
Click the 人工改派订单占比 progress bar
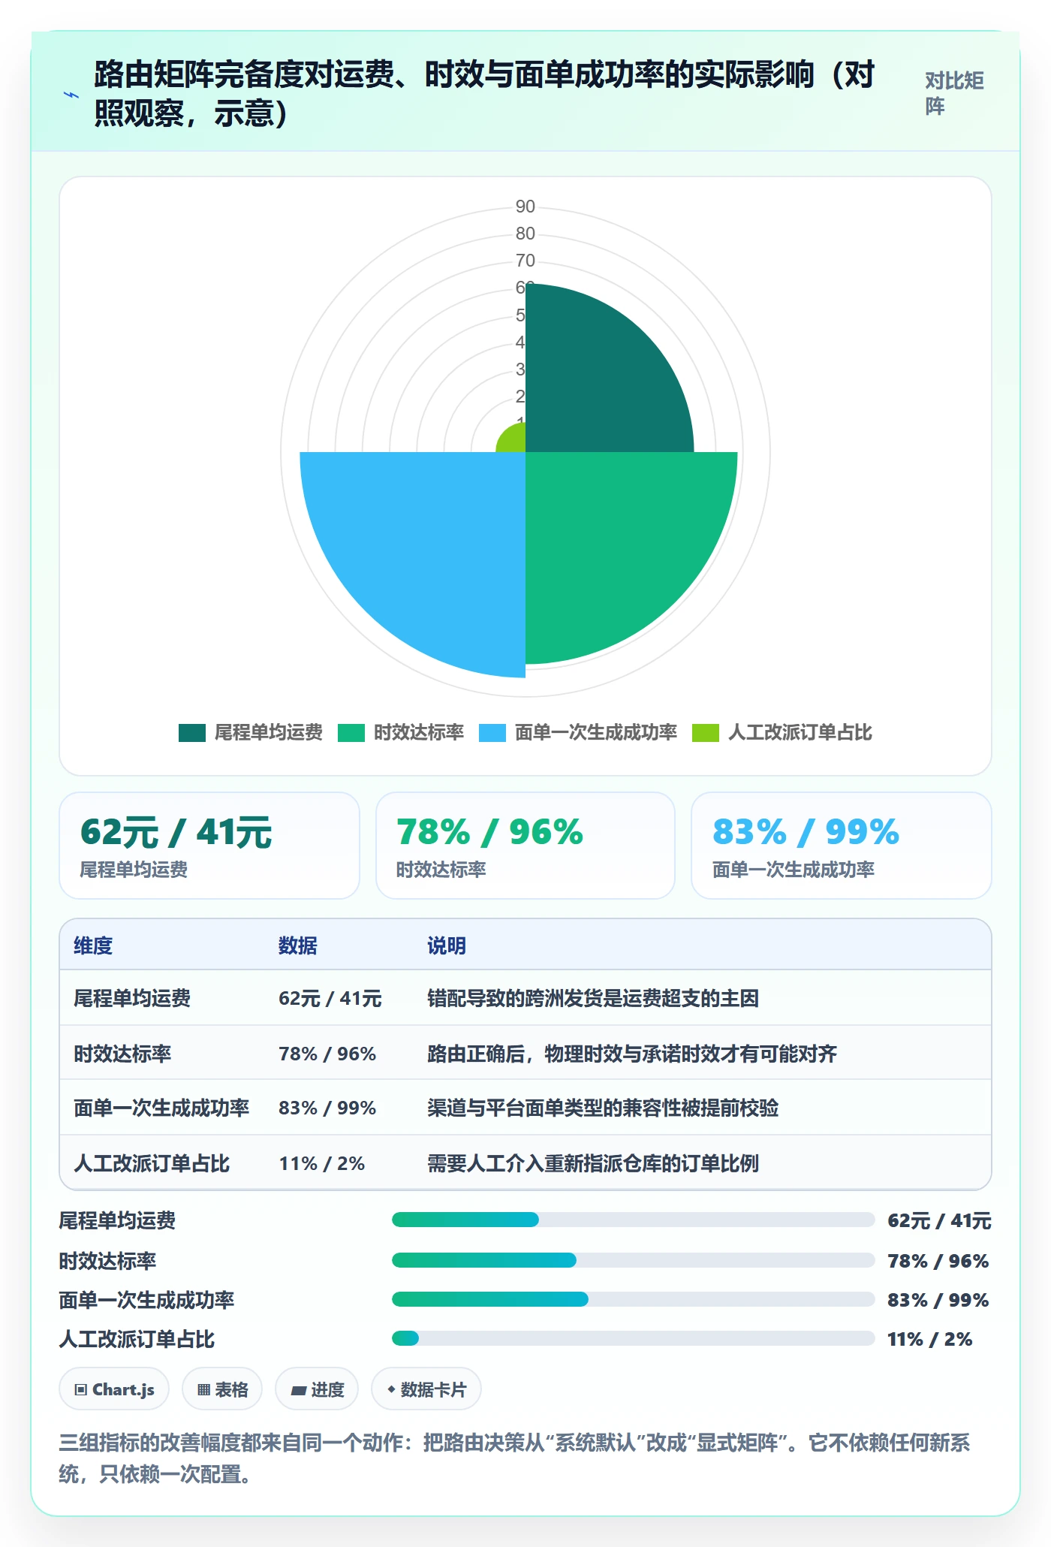(x=634, y=1338)
